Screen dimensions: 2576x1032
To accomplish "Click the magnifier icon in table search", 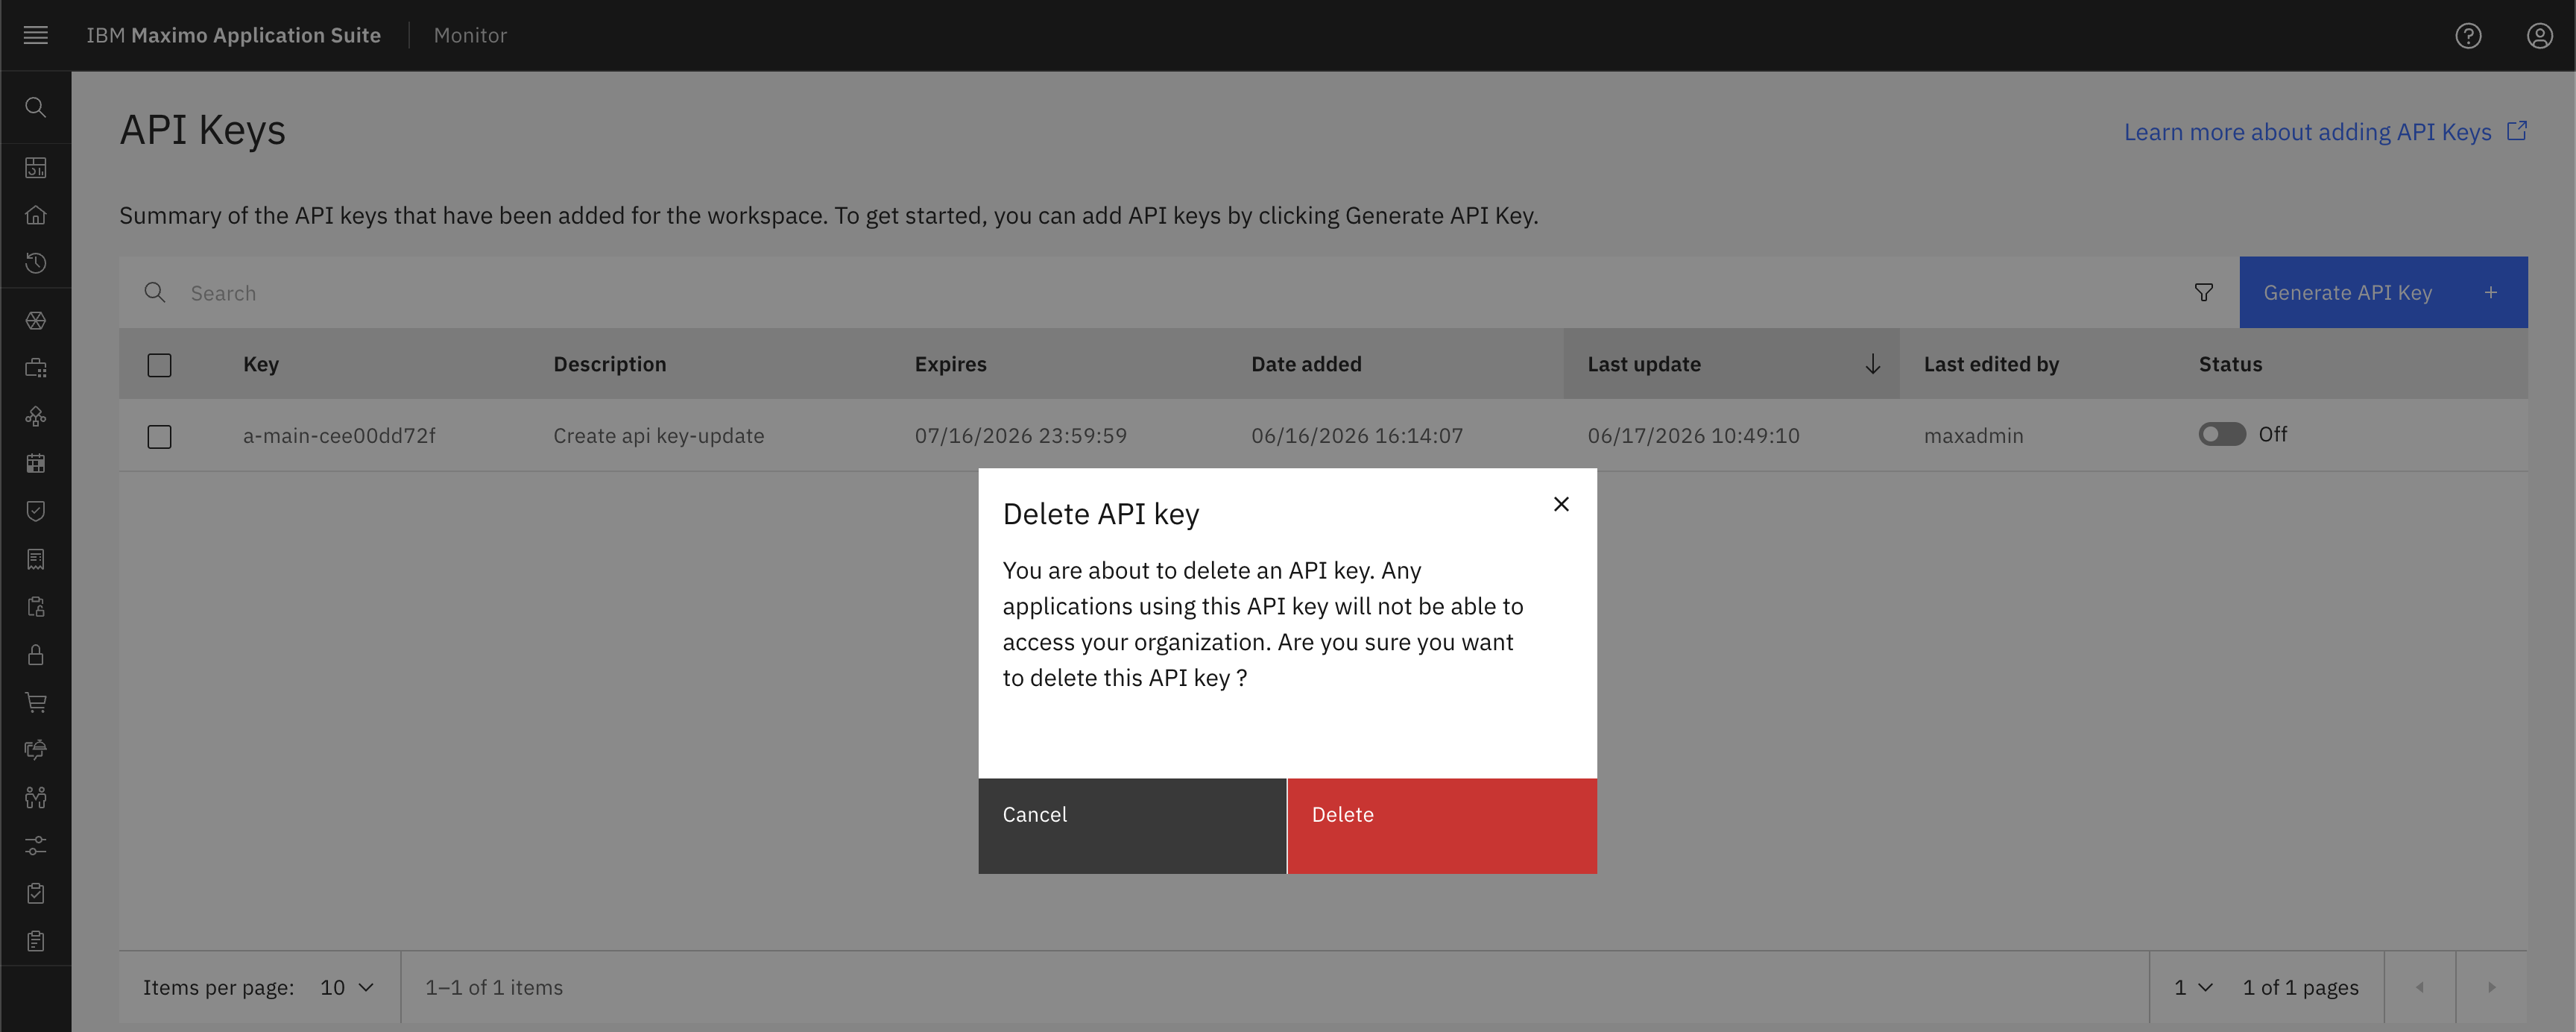I will 155,292.
